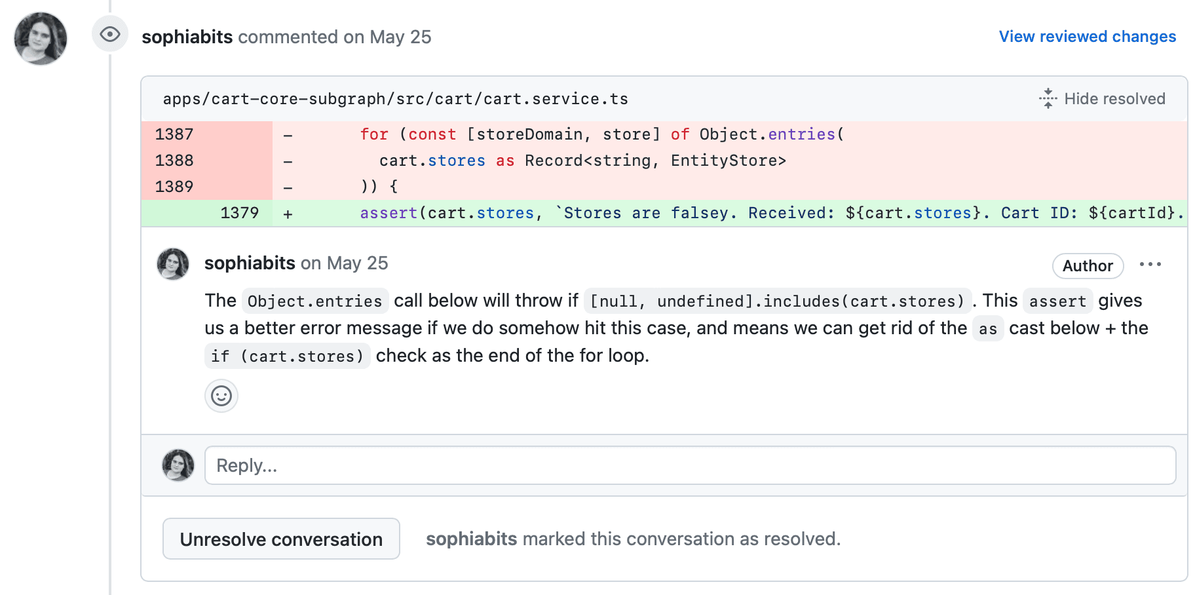Click the Object.entries inline code

pos(314,301)
